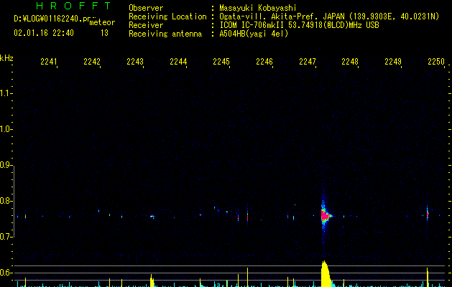This screenshot has width=452, height=287.
Task: Click the 1.0 kHz frequency axis label
Action: 6,129
